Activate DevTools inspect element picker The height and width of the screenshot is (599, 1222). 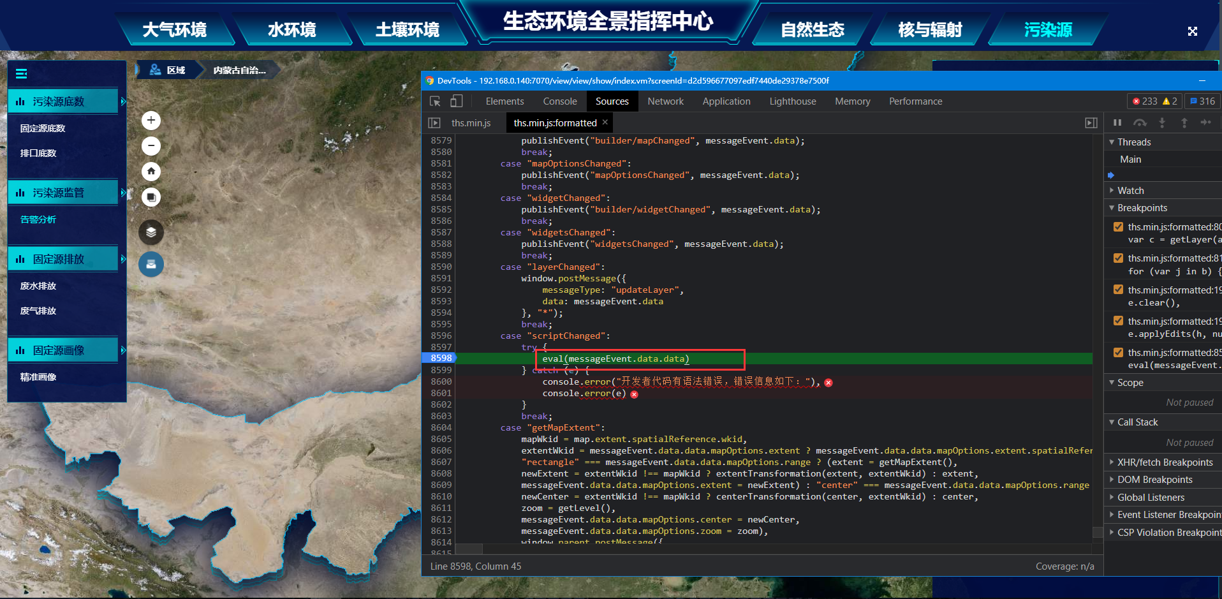(x=435, y=101)
